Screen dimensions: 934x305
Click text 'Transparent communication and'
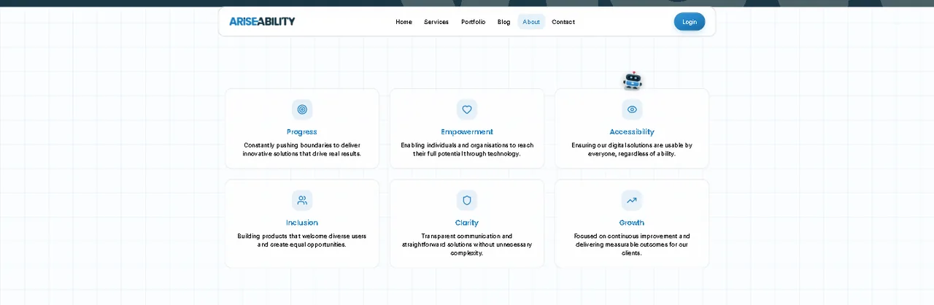tap(467, 236)
